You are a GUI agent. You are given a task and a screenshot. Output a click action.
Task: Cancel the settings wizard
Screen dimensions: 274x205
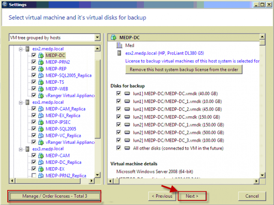(x=252, y=196)
